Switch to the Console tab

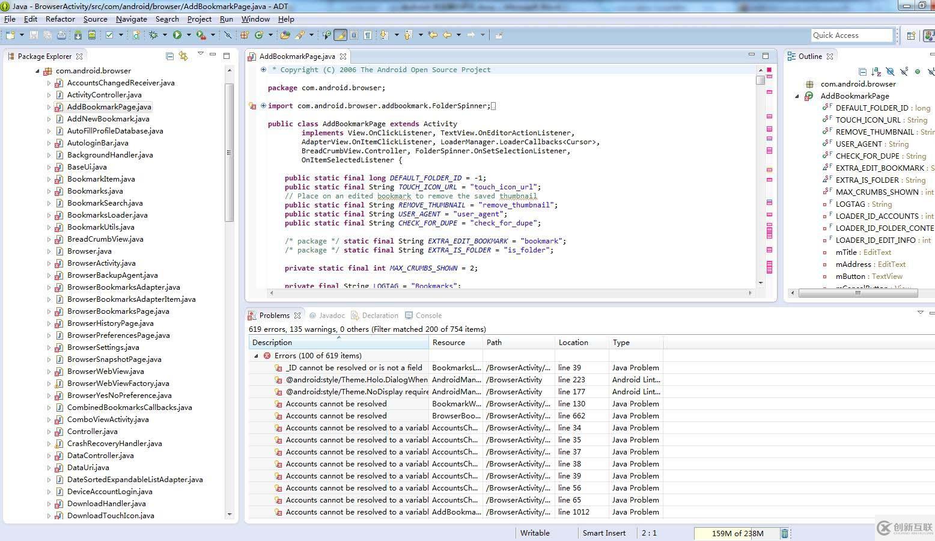(x=423, y=316)
